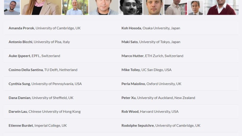Click photo of man in beige shirt
The image size is (242, 136).
[x=175, y=7]
